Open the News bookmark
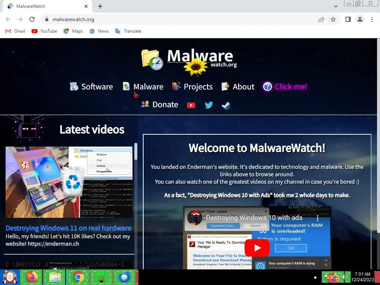The image size is (380, 285). pos(99,31)
